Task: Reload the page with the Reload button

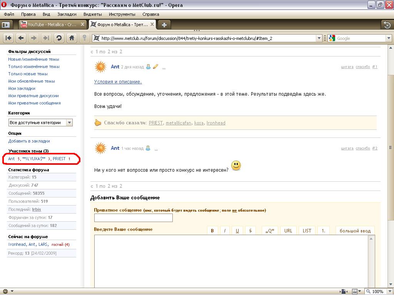Action: pyautogui.click(x=59, y=38)
